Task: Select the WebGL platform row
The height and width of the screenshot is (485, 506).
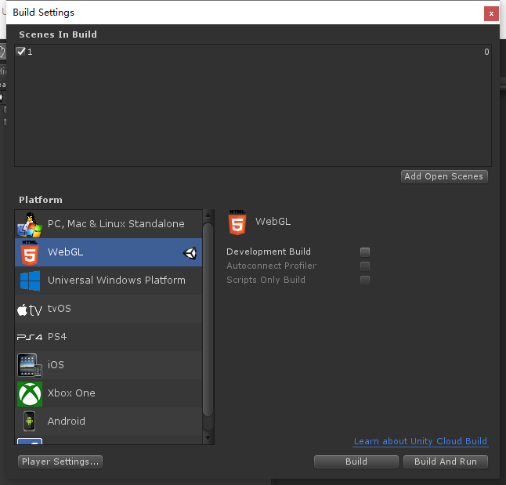Action: [x=108, y=252]
